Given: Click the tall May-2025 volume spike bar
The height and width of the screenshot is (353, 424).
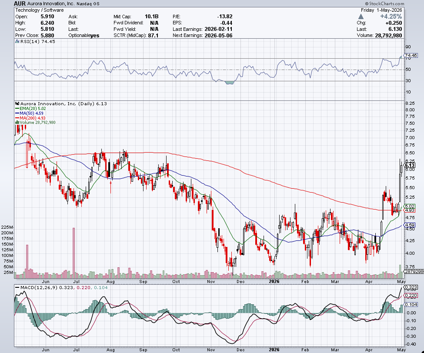Looking at the screenshot, I should click(27, 261).
